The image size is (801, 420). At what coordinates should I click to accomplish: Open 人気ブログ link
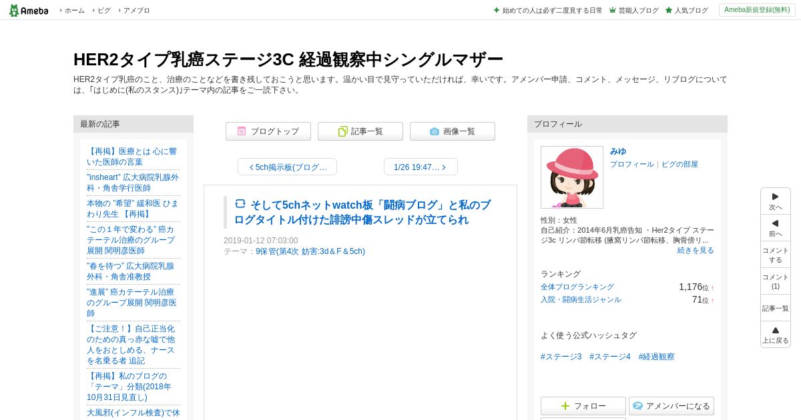[x=691, y=11]
